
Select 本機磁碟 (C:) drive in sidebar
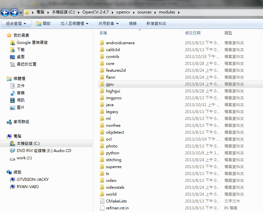(x=47, y=144)
